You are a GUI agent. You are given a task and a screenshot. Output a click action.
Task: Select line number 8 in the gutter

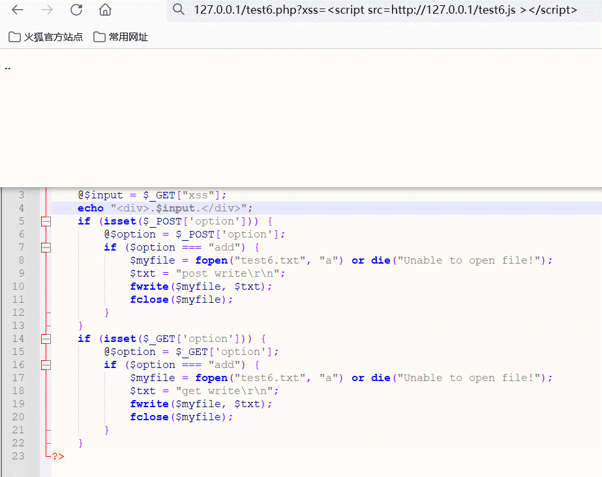22,260
